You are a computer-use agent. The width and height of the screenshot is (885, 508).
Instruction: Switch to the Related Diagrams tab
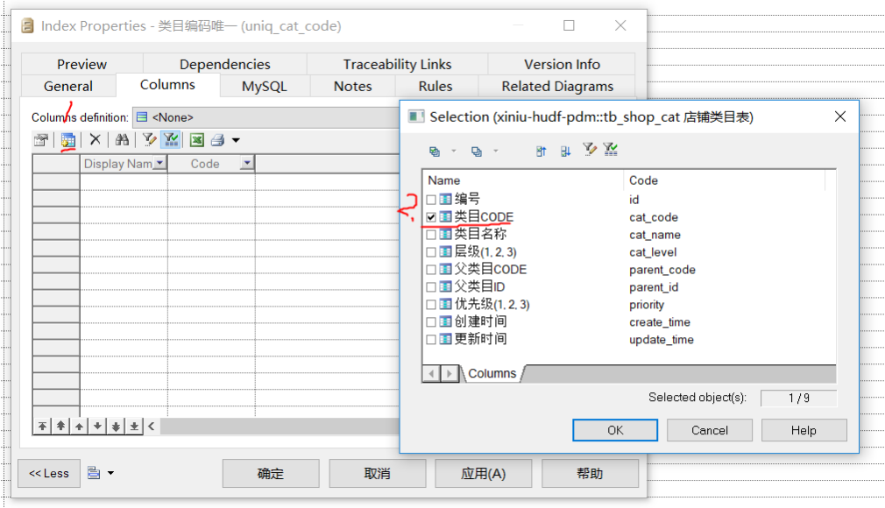pyautogui.click(x=557, y=87)
